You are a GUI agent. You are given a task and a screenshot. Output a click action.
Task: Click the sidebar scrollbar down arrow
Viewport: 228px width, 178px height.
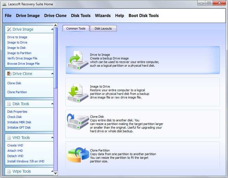click(56, 173)
